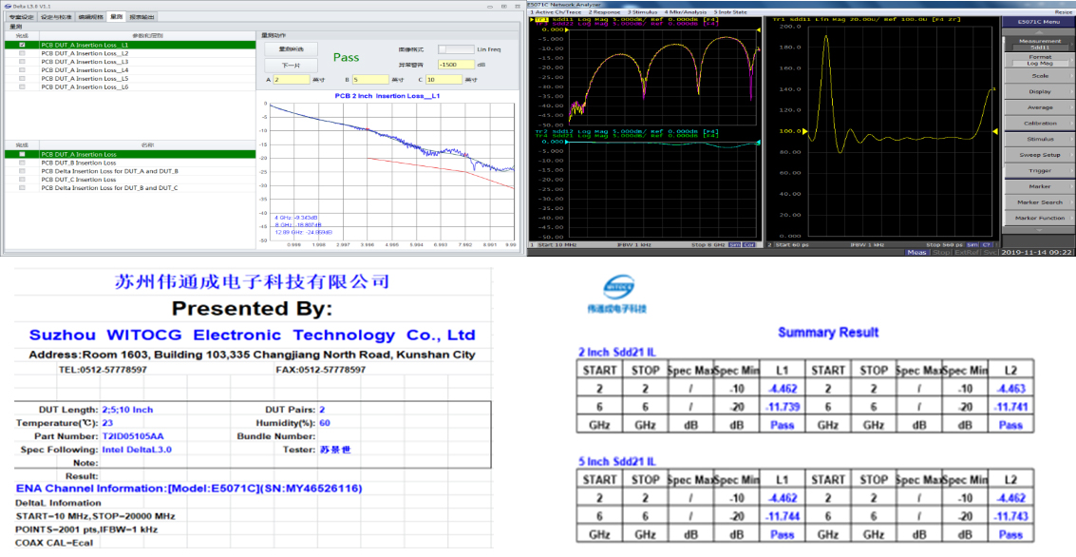Click the -11.741 cell in the 2 Inch table
The height and width of the screenshot is (557, 1076).
(1010, 407)
